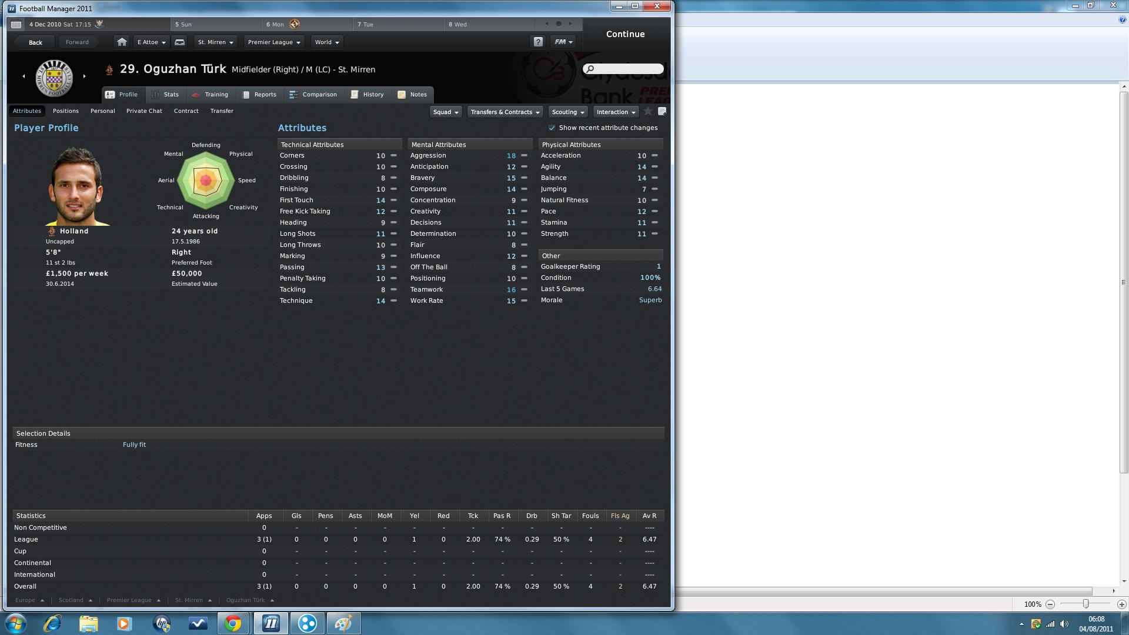Open the FM menu dropdown
The height and width of the screenshot is (635, 1129).
(x=563, y=42)
